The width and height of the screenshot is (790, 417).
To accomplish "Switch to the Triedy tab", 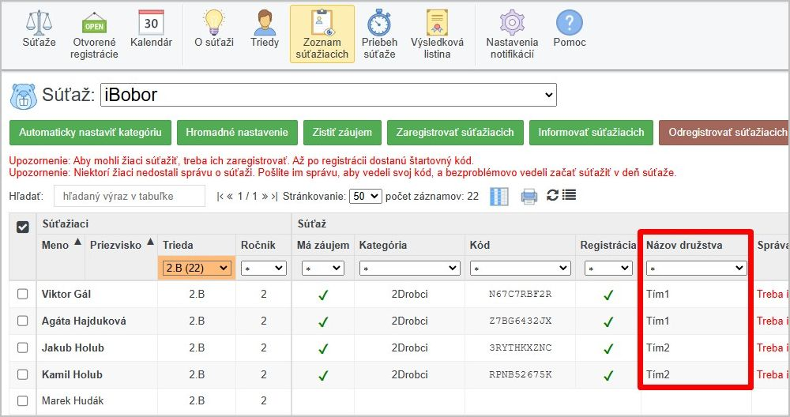I will (265, 29).
